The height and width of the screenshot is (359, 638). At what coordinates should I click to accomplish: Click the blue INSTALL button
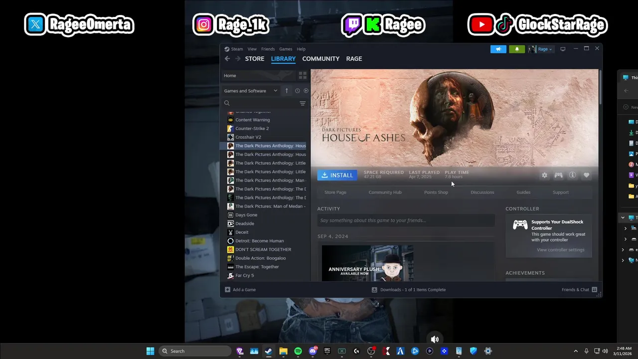337,175
